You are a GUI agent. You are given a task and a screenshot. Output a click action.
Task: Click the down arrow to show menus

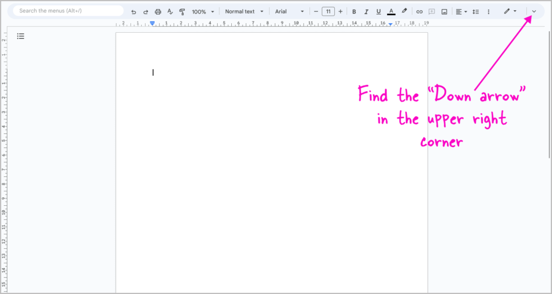(x=534, y=12)
